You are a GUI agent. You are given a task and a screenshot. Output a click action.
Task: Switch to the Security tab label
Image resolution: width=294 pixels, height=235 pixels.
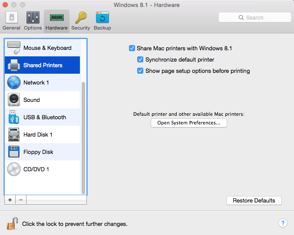[81, 28]
